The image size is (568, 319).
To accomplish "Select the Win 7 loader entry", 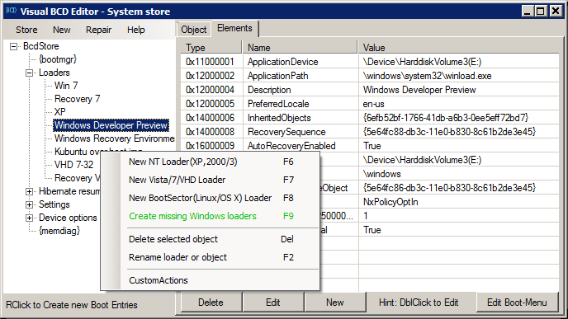I will [x=66, y=86].
